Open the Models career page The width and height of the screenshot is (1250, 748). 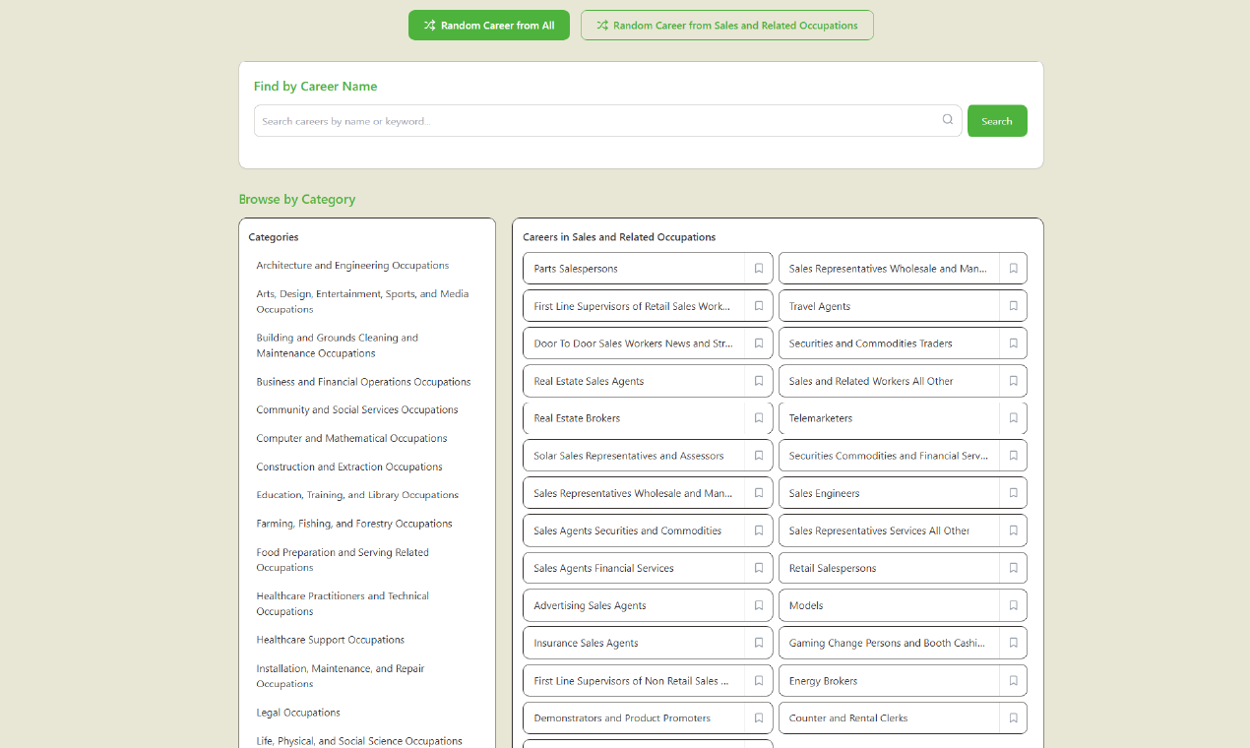(889, 605)
